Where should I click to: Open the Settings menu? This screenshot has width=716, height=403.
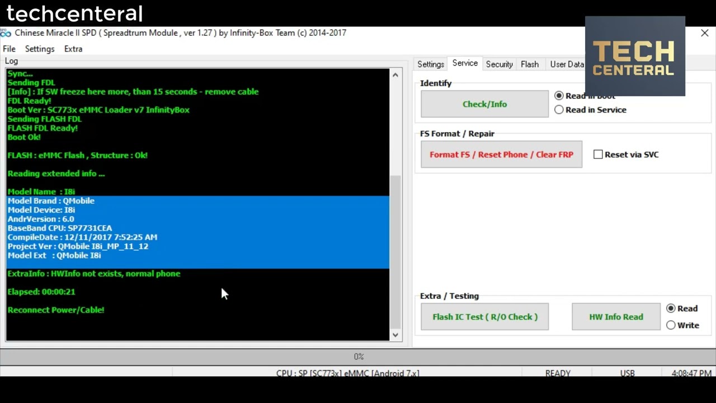point(40,49)
